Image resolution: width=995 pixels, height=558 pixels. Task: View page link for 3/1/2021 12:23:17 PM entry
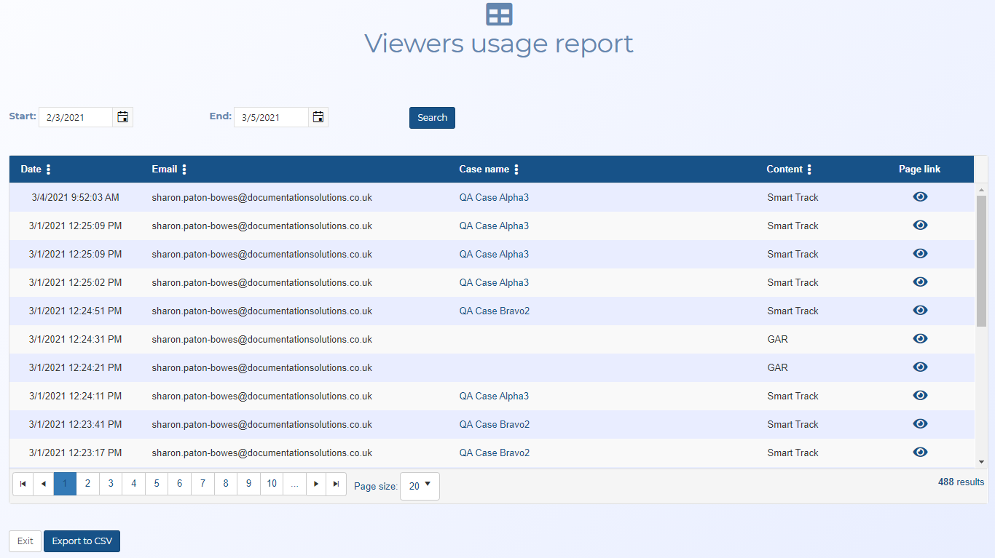pos(920,453)
